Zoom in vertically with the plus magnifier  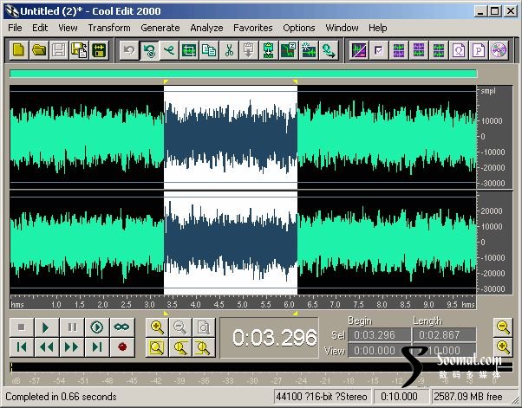coord(503,347)
